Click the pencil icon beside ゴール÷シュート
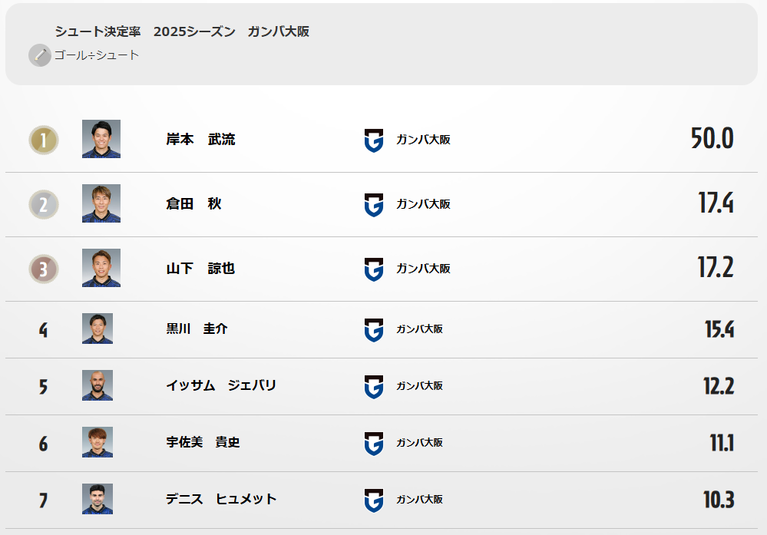The width and height of the screenshot is (767, 535). coord(39,55)
